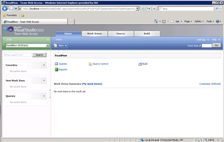Screen dimensions: 224x142
Task: Click the RSS Feeds icon
Action: pyautogui.click(x=164, y=21)
